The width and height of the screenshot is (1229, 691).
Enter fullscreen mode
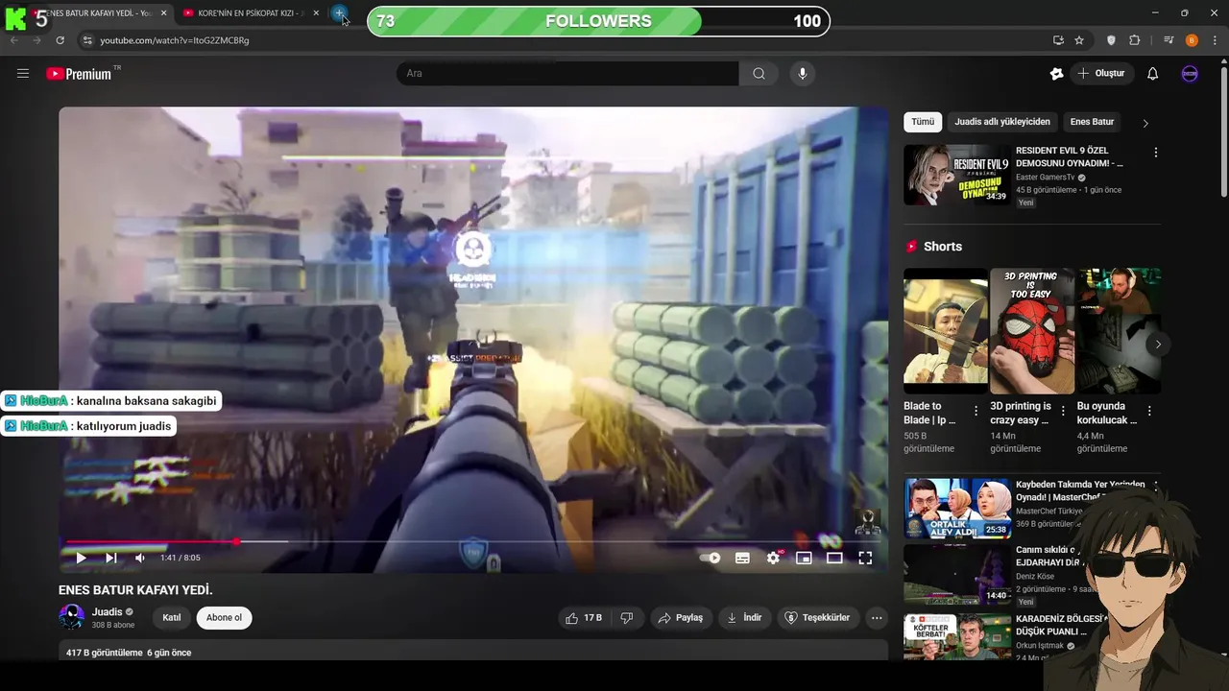click(865, 558)
